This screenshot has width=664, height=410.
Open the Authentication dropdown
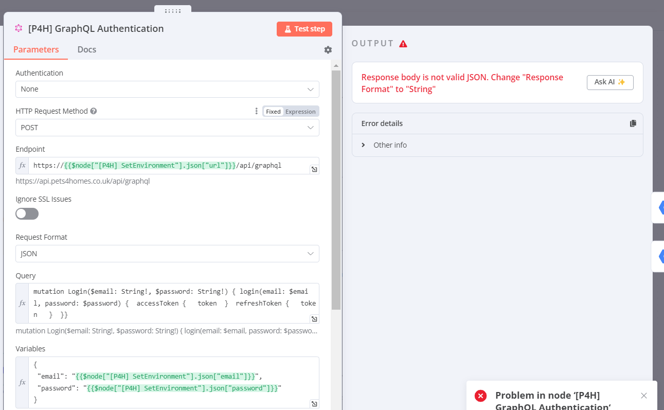pyautogui.click(x=167, y=89)
